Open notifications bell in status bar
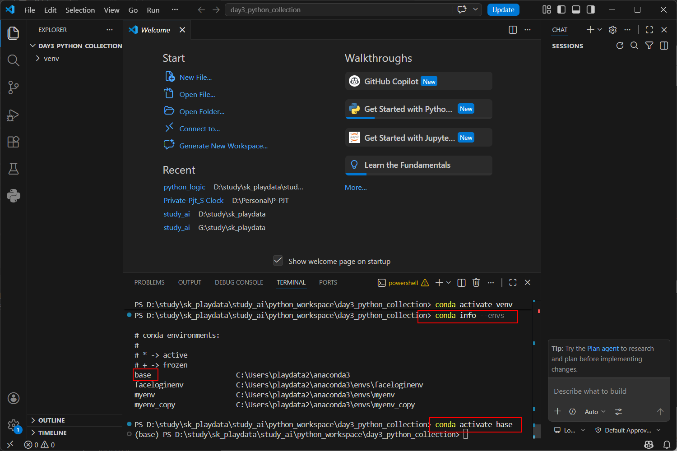 (667, 445)
